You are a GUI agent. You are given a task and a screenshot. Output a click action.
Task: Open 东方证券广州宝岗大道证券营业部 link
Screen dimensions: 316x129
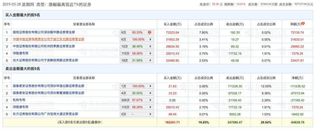[45, 114]
